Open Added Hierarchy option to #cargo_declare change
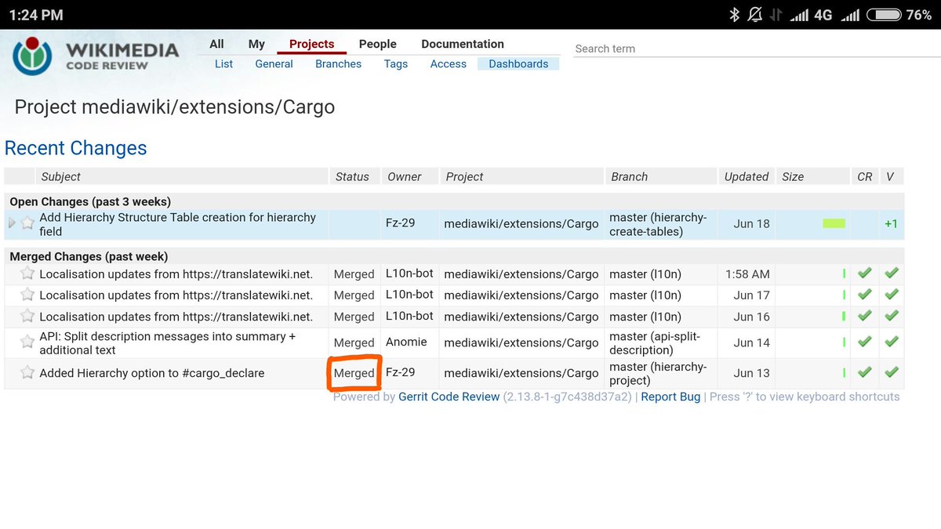The height and width of the screenshot is (529, 941). (x=151, y=373)
